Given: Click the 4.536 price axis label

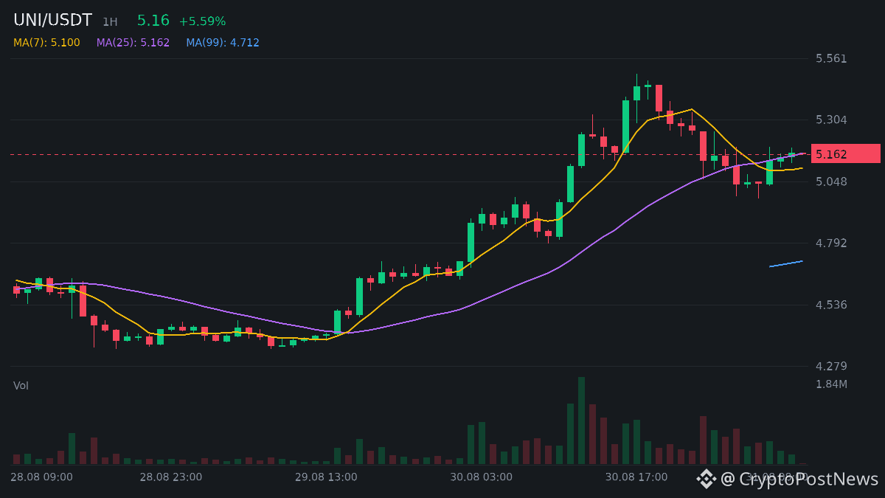Looking at the screenshot, I should [831, 305].
